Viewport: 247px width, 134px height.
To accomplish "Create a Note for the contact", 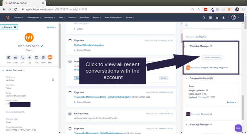I will (x=9, y=58).
